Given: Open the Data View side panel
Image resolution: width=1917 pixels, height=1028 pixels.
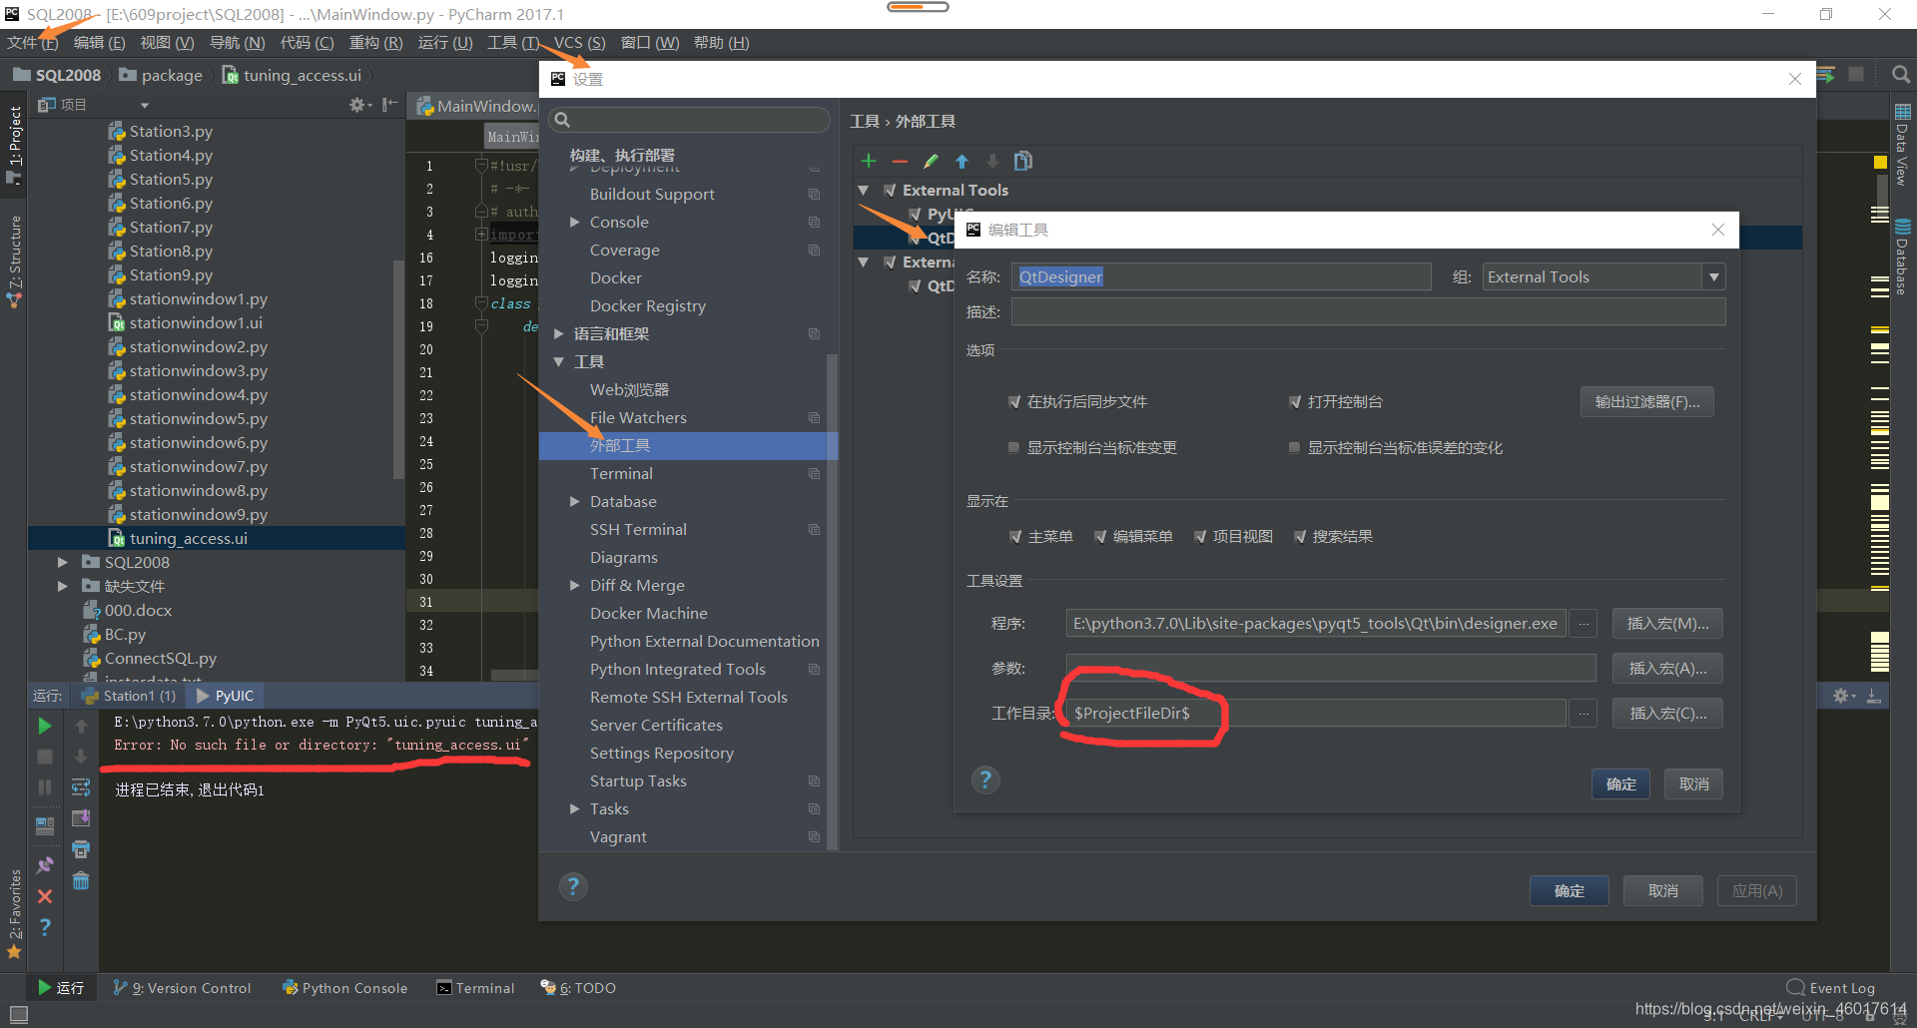Looking at the screenshot, I should 1902,145.
